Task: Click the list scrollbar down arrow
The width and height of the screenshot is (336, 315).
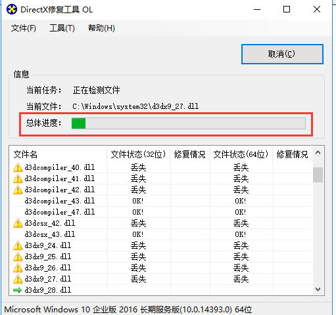Action: [318, 289]
